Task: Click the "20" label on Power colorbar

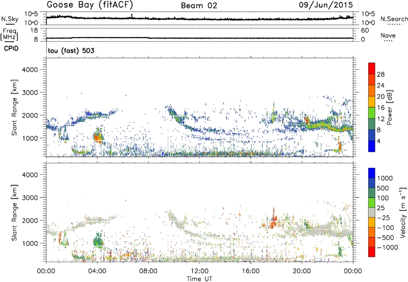Action: coord(380,97)
